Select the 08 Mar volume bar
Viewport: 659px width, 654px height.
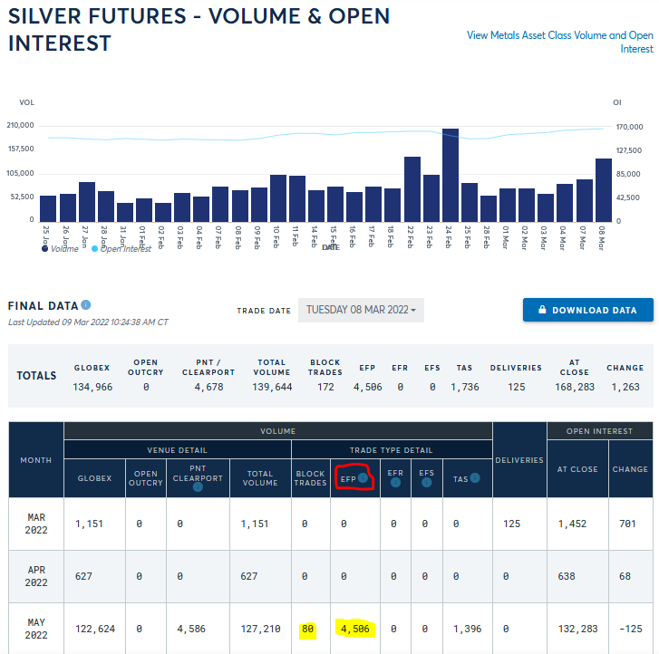603,190
